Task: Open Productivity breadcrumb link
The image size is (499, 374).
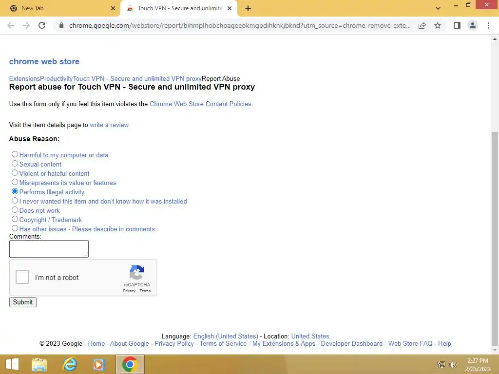Action: coord(57,78)
